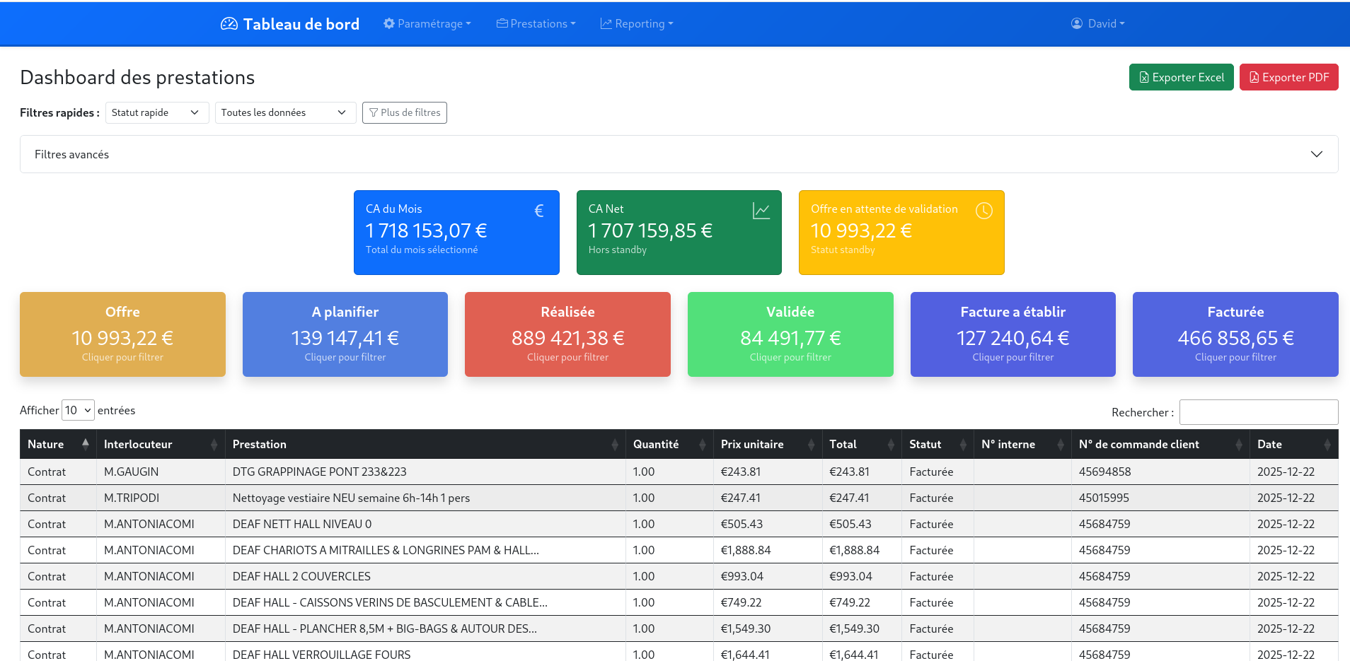Open the Afficher entries count dropdown

tap(78, 410)
